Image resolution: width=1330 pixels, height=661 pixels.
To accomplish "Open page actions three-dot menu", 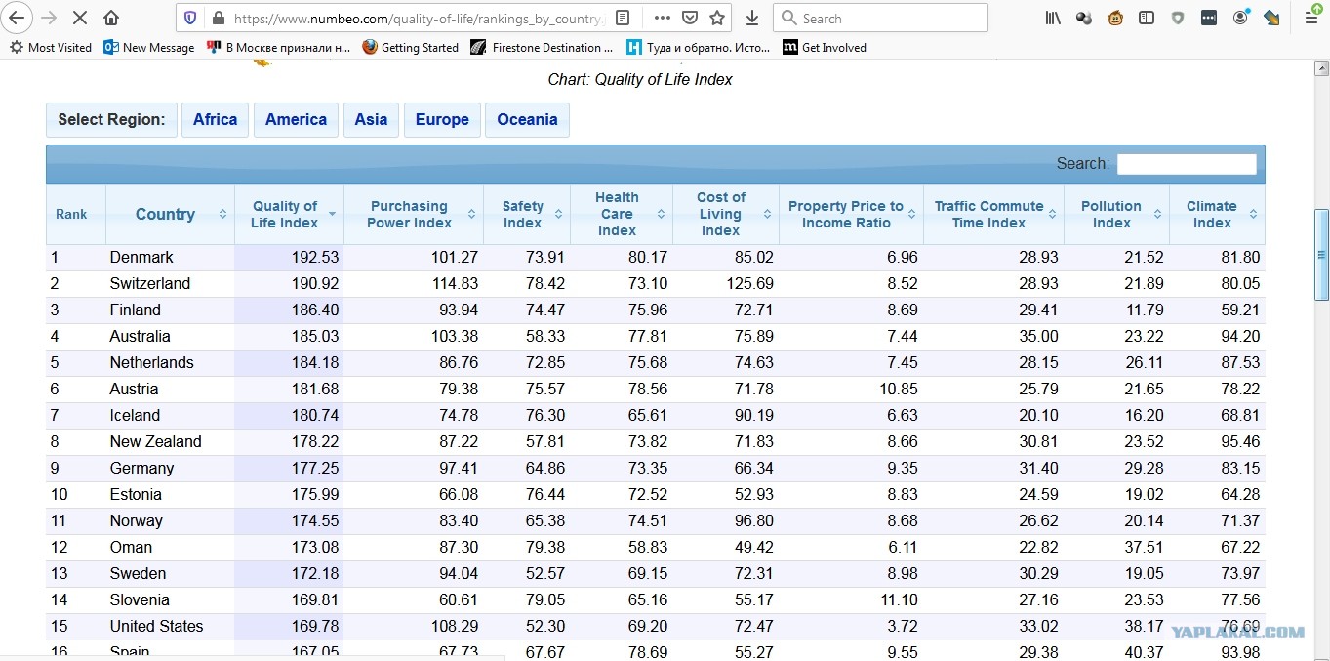I will tap(662, 18).
